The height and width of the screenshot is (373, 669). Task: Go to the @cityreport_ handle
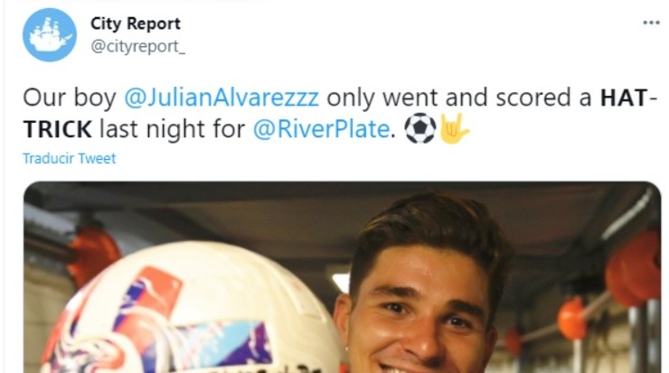click(x=138, y=47)
